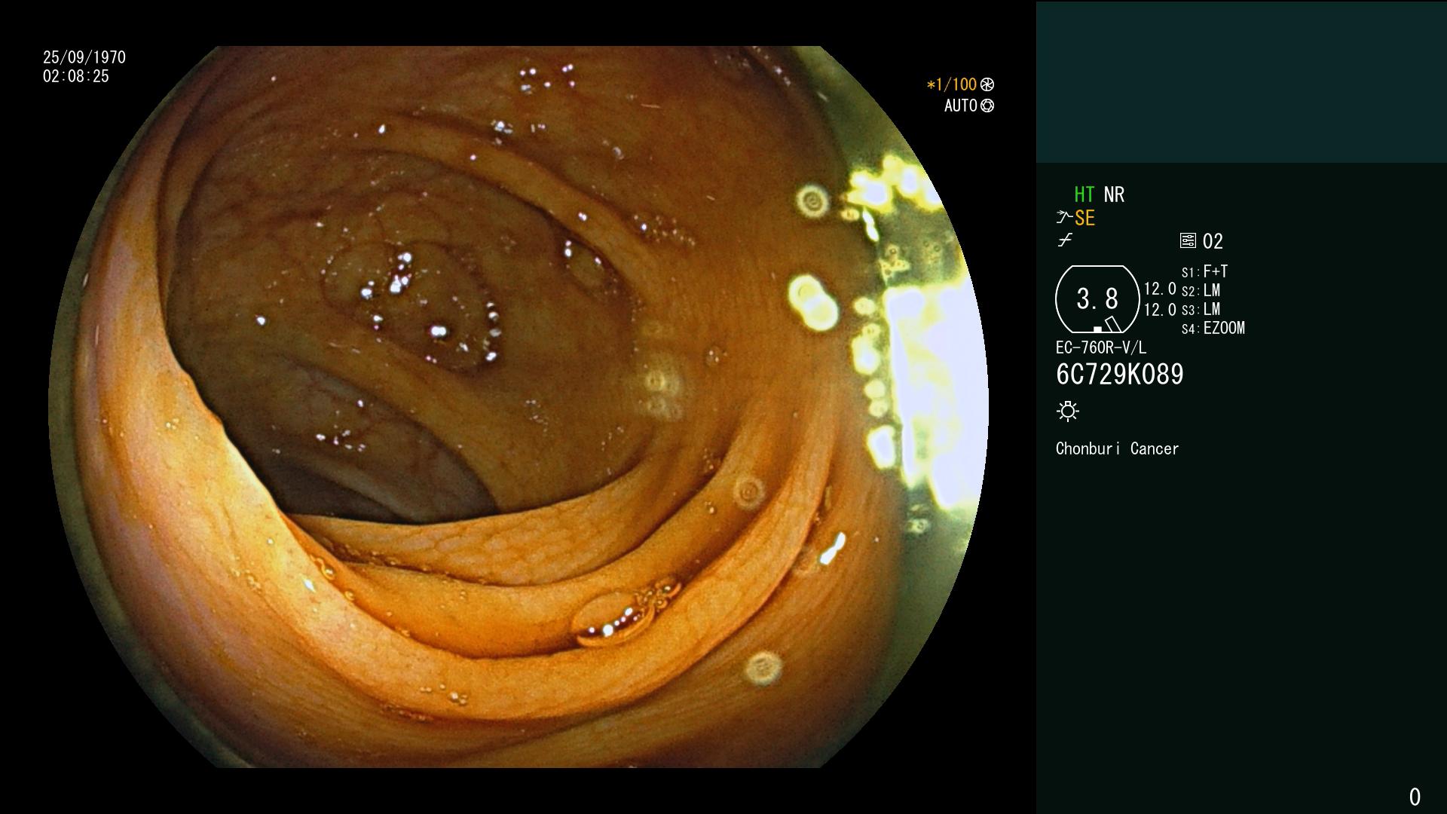Click the Chonburi Cancer facility name

1118,449
